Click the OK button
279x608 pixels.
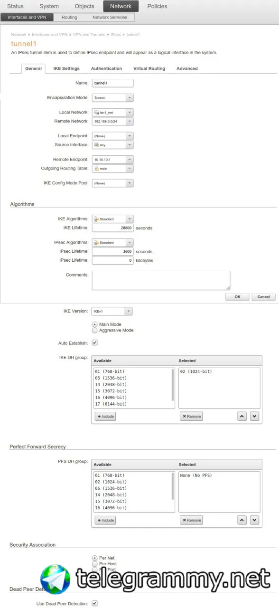pos(238,297)
